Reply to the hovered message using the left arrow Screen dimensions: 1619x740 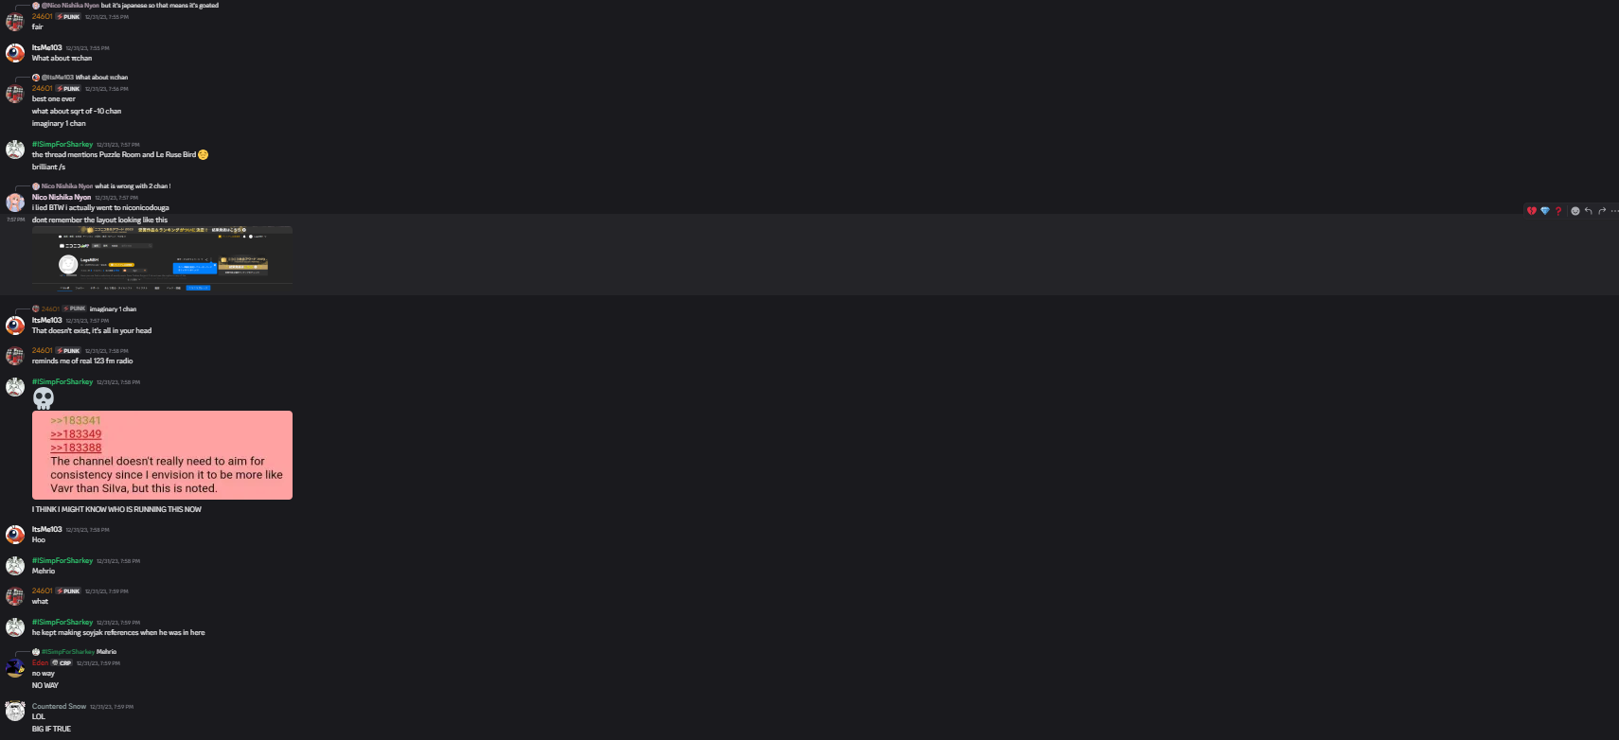[x=1589, y=211]
